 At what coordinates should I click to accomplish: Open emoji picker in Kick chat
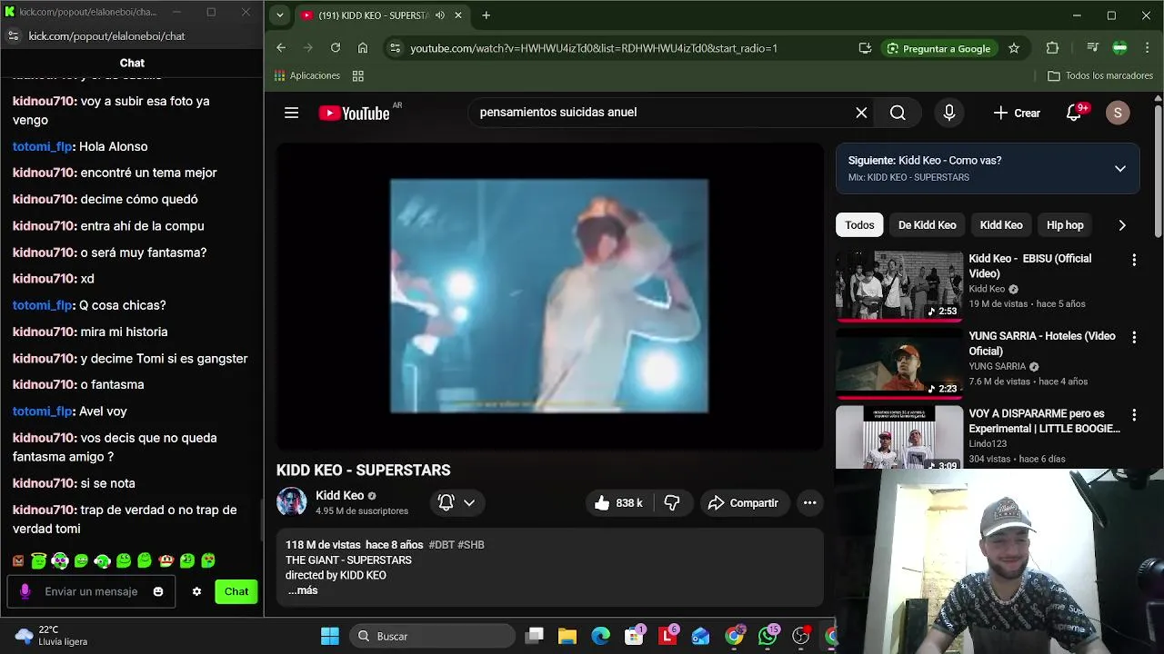point(158,591)
